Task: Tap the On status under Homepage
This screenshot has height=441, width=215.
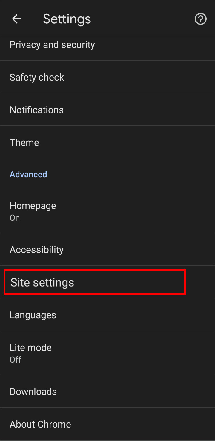Action: (15, 218)
